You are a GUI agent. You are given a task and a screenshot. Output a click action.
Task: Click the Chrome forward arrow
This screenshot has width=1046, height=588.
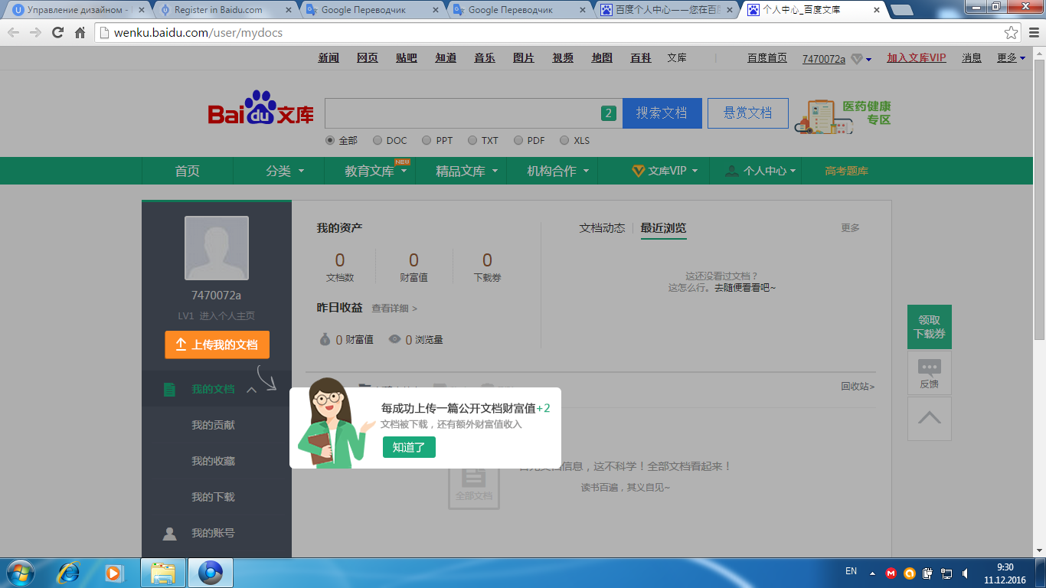click(x=35, y=33)
